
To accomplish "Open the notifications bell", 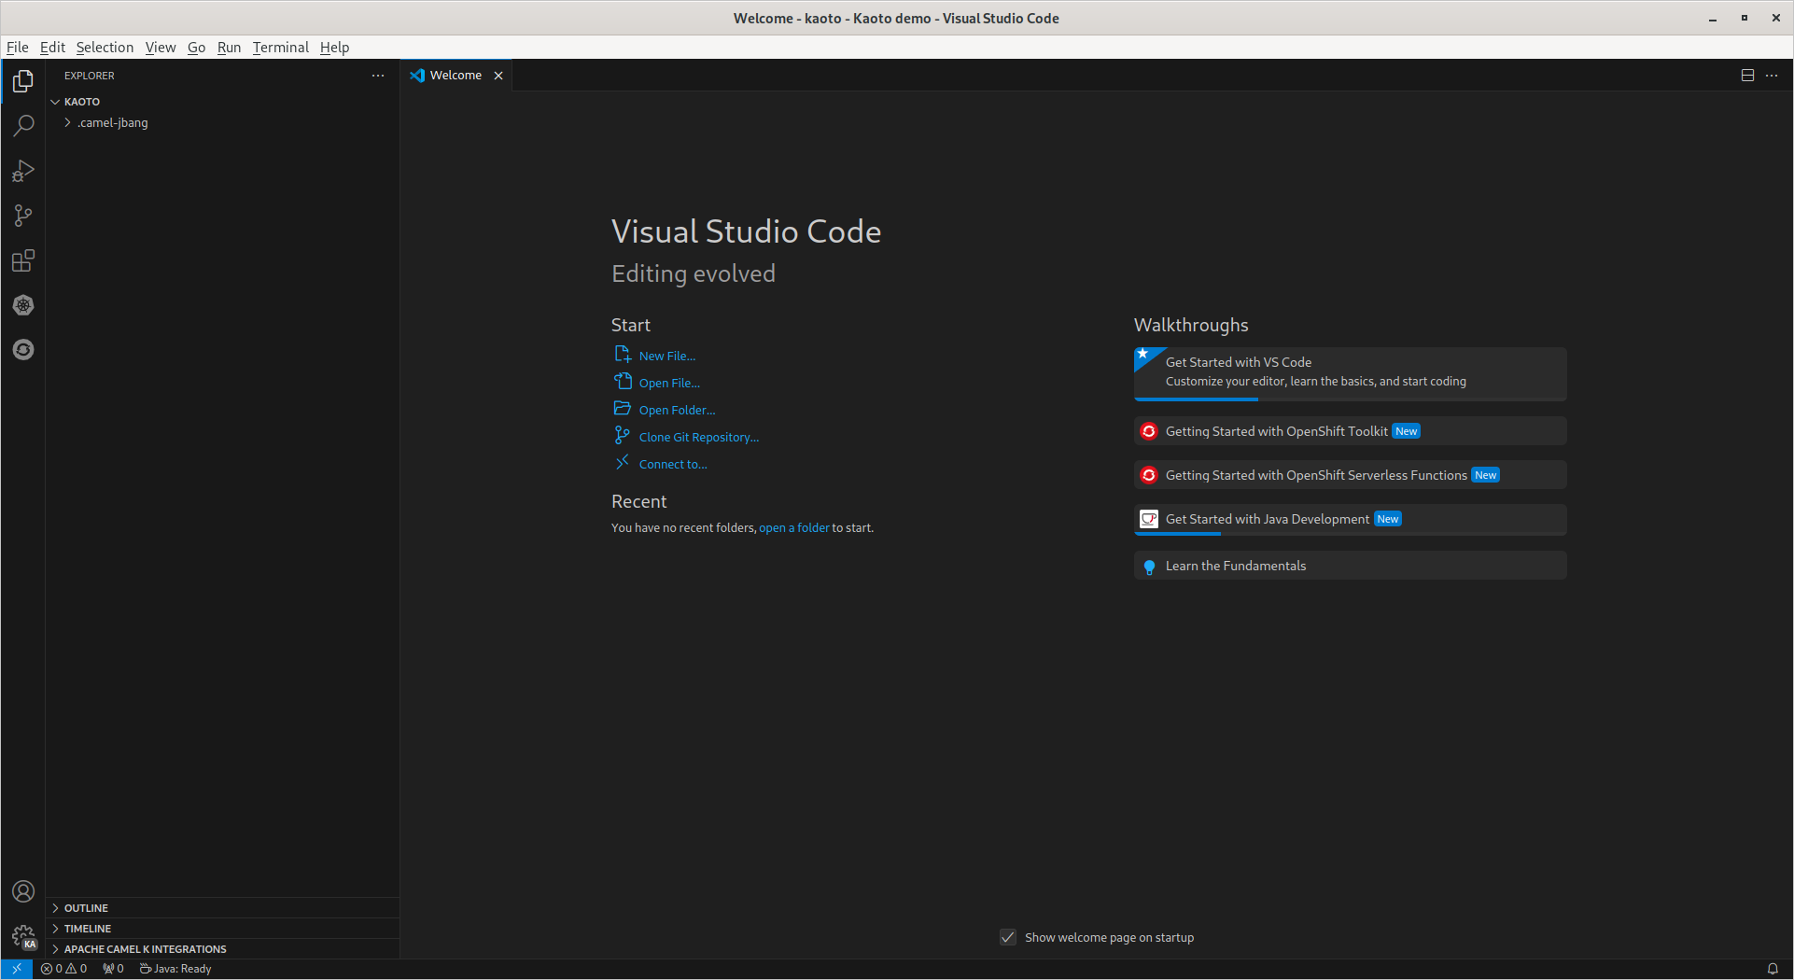I will 1773,969.
